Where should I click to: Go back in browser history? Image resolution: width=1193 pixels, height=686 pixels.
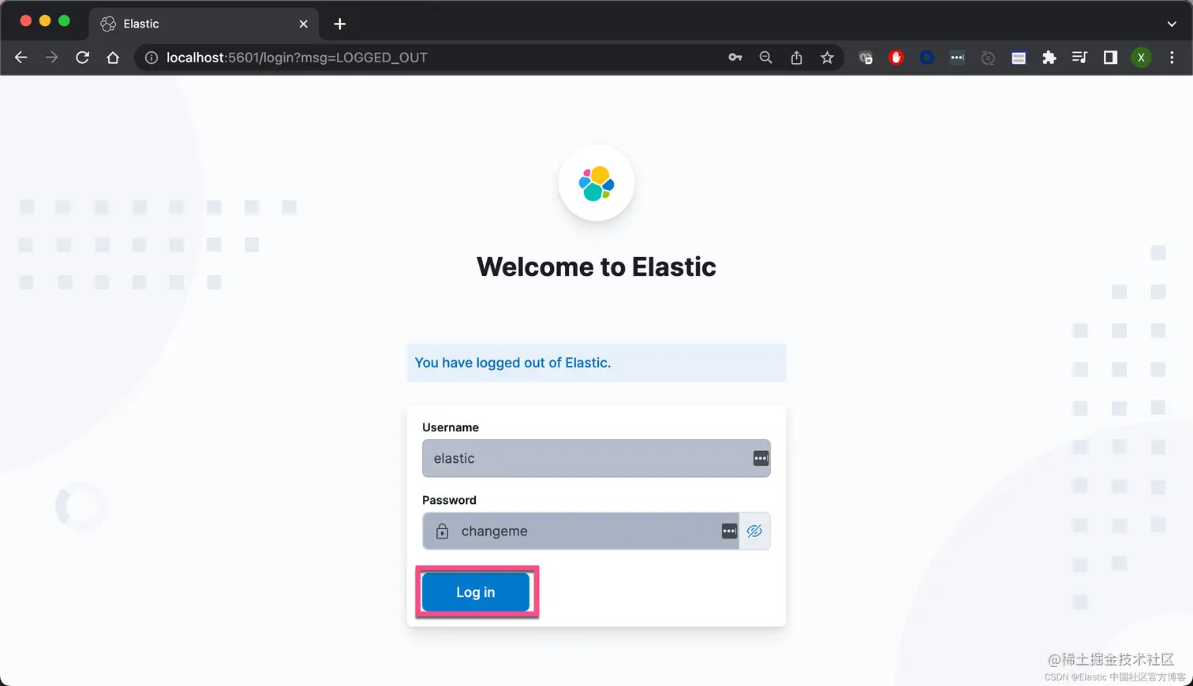pyautogui.click(x=21, y=58)
